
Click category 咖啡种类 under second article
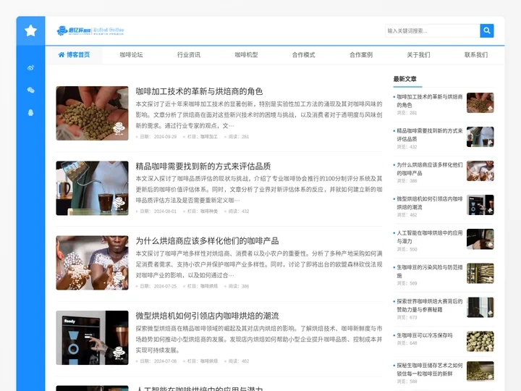click(x=209, y=211)
